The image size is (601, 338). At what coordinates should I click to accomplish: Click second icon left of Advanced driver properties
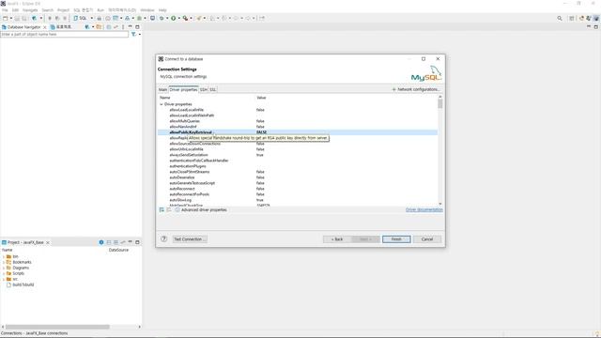(x=169, y=209)
